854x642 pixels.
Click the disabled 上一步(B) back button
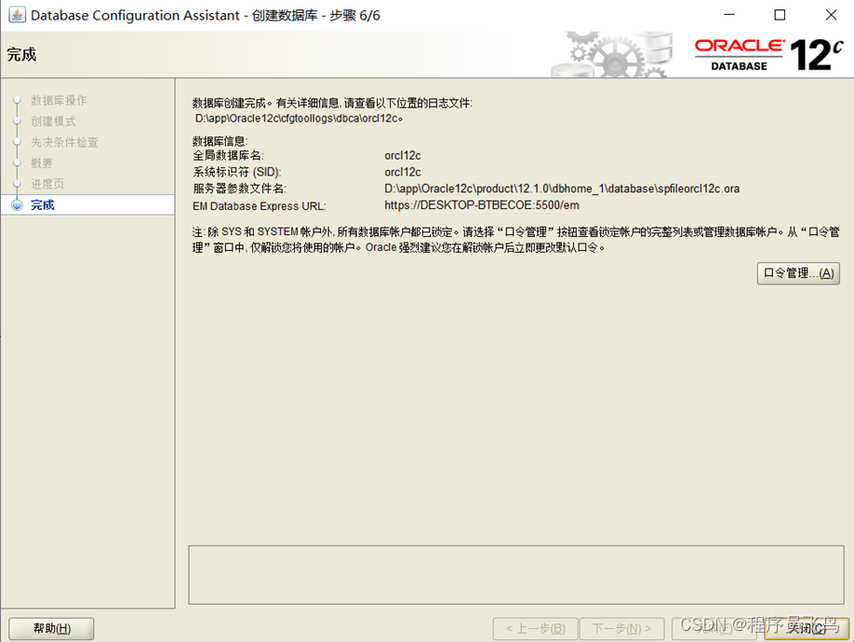tap(535, 628)
